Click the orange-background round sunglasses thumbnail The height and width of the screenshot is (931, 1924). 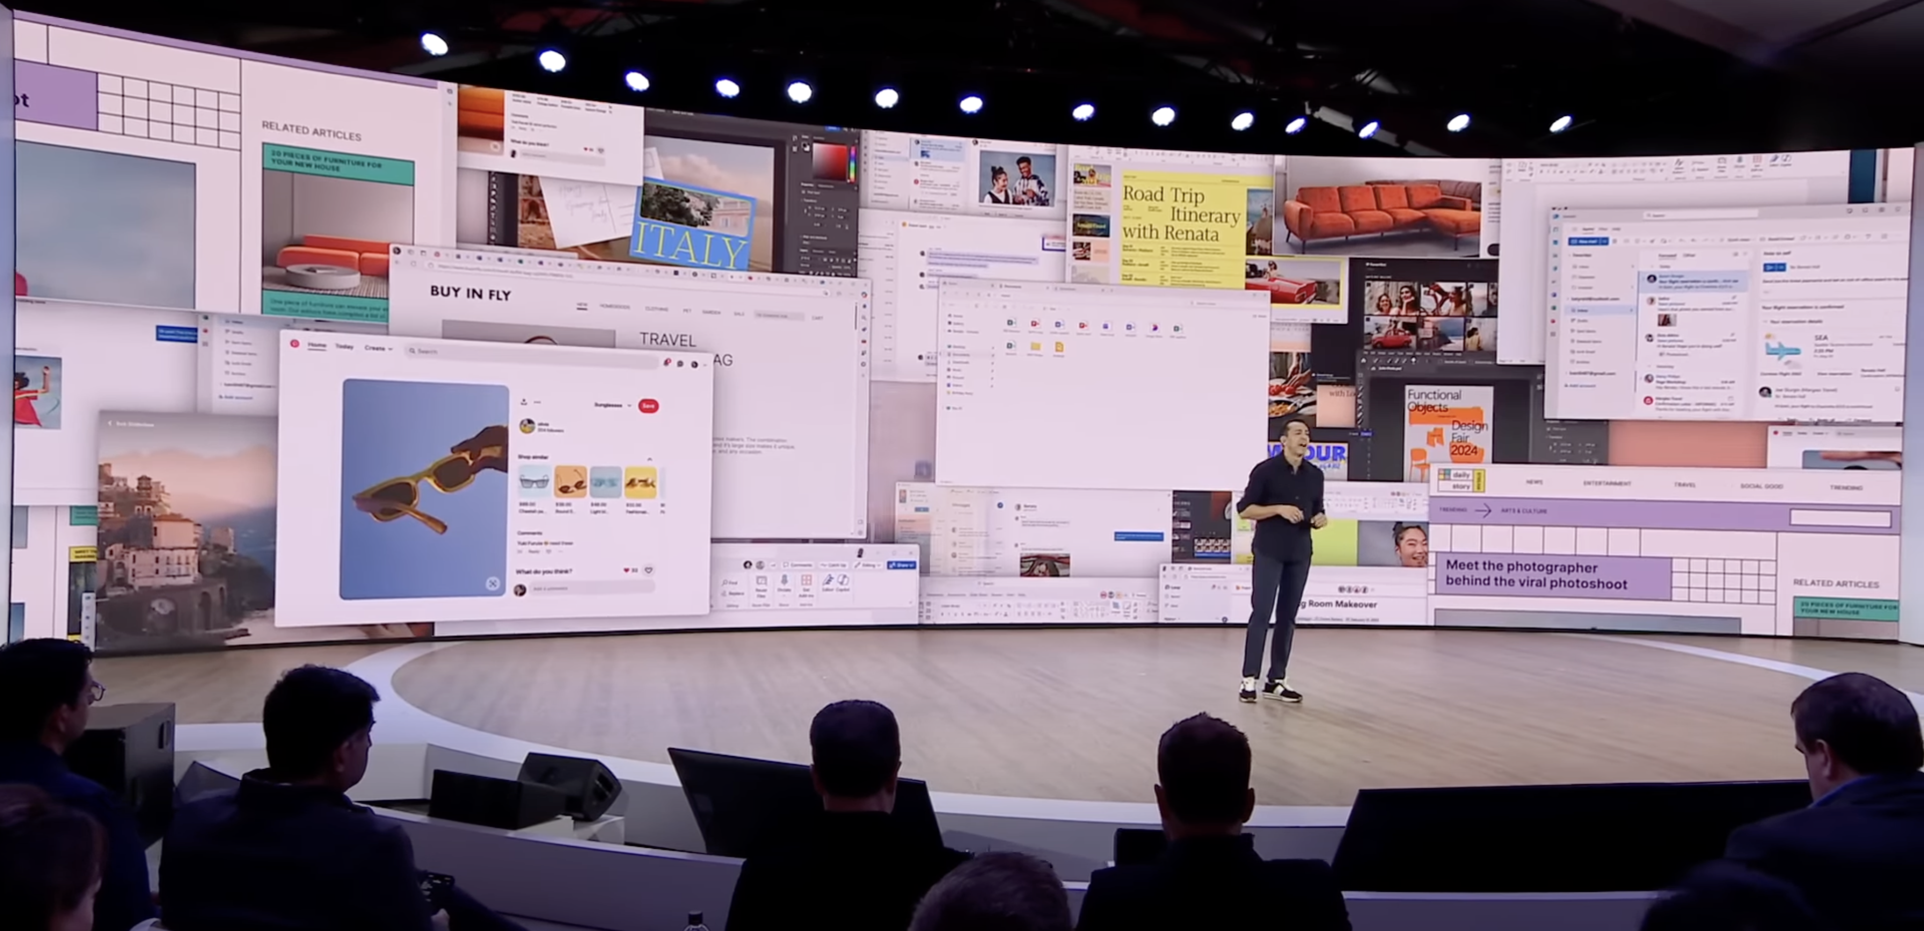click(x=571, y=482)
